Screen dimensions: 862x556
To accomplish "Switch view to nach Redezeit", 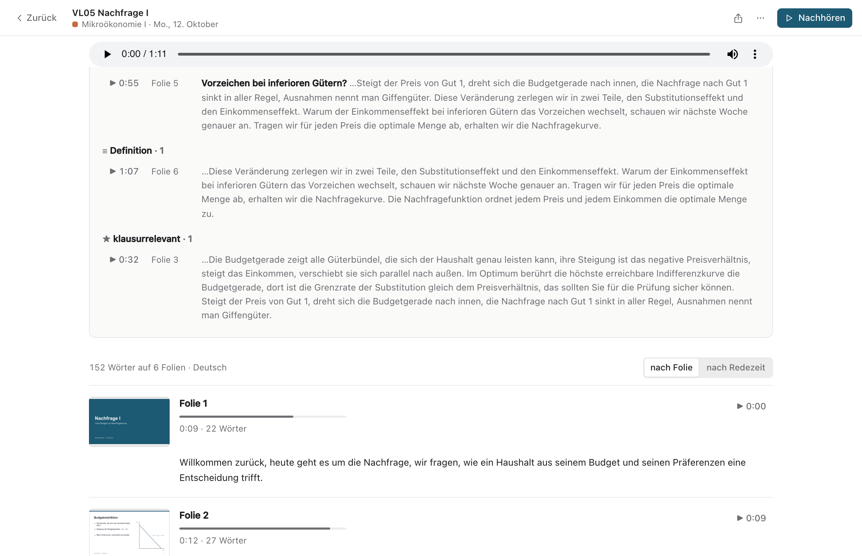I will click(x=735, y=368).
